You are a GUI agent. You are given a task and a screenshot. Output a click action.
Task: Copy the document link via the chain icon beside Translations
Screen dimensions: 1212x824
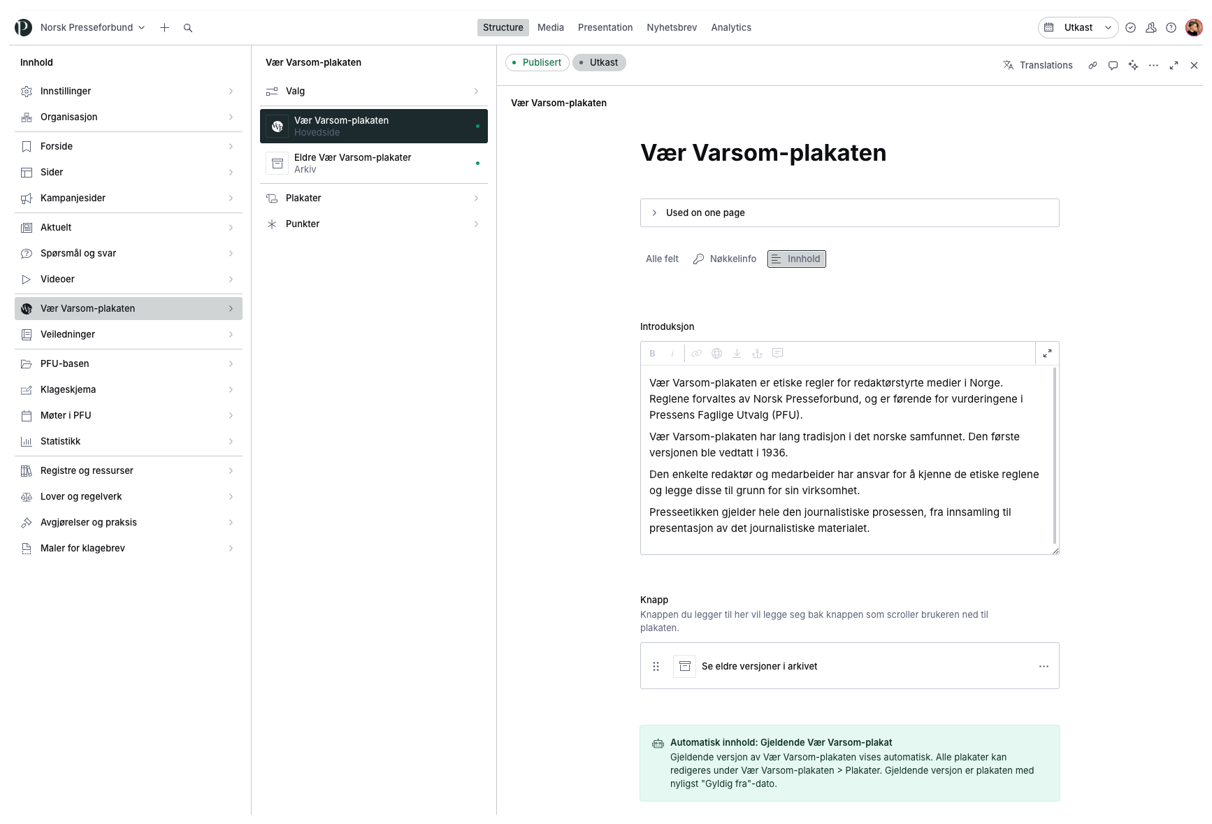point(1092,65)
